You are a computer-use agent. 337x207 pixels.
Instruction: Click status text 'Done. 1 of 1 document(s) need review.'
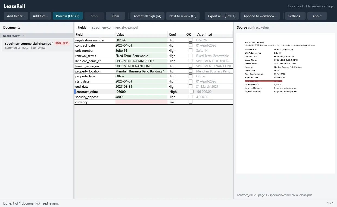coord(31,203)
